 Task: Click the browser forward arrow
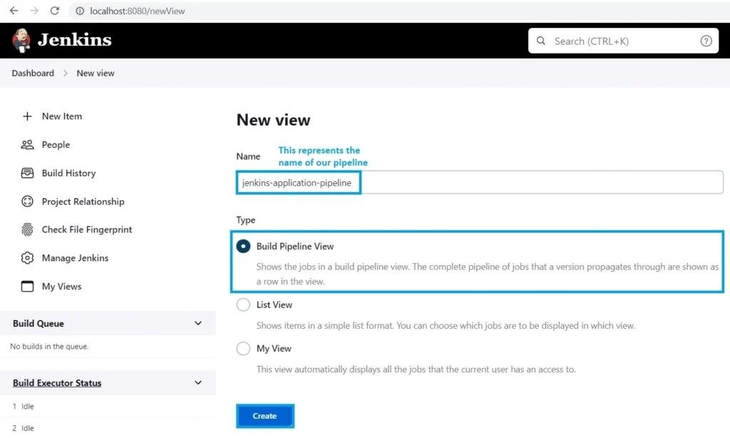[34, 11]
